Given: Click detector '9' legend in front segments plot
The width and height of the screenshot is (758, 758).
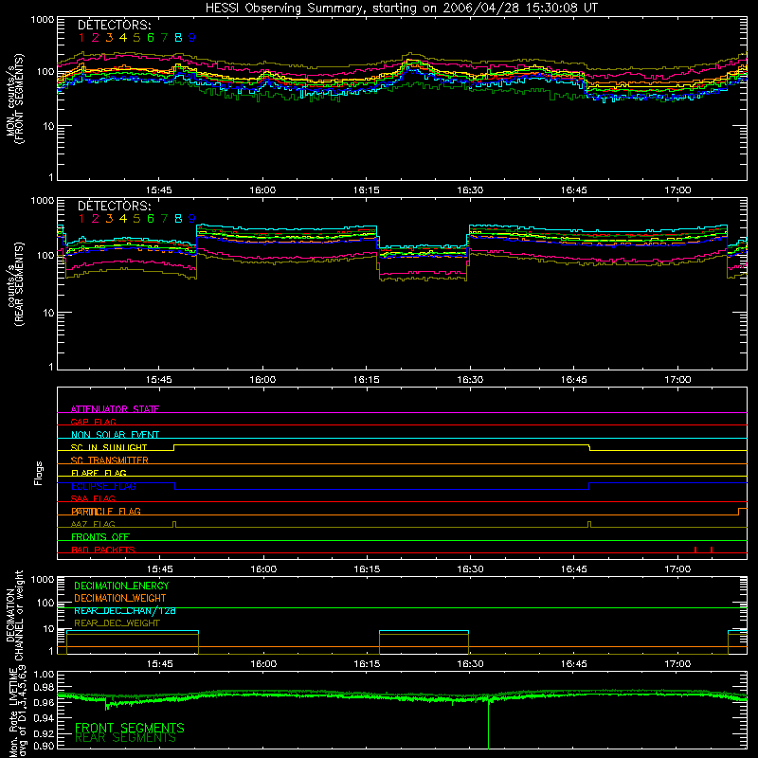Looking at the screenshot, I should pyautogui.click(x=192, y=38).
